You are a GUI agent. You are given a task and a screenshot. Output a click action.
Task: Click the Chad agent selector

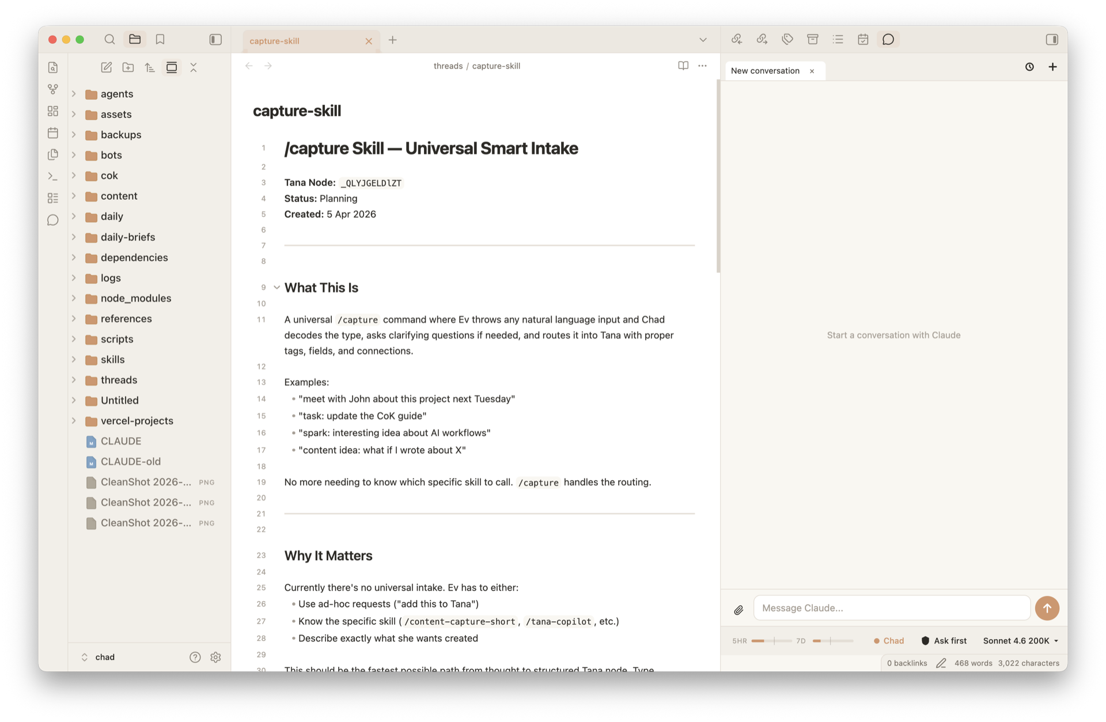tap(889, 640)
